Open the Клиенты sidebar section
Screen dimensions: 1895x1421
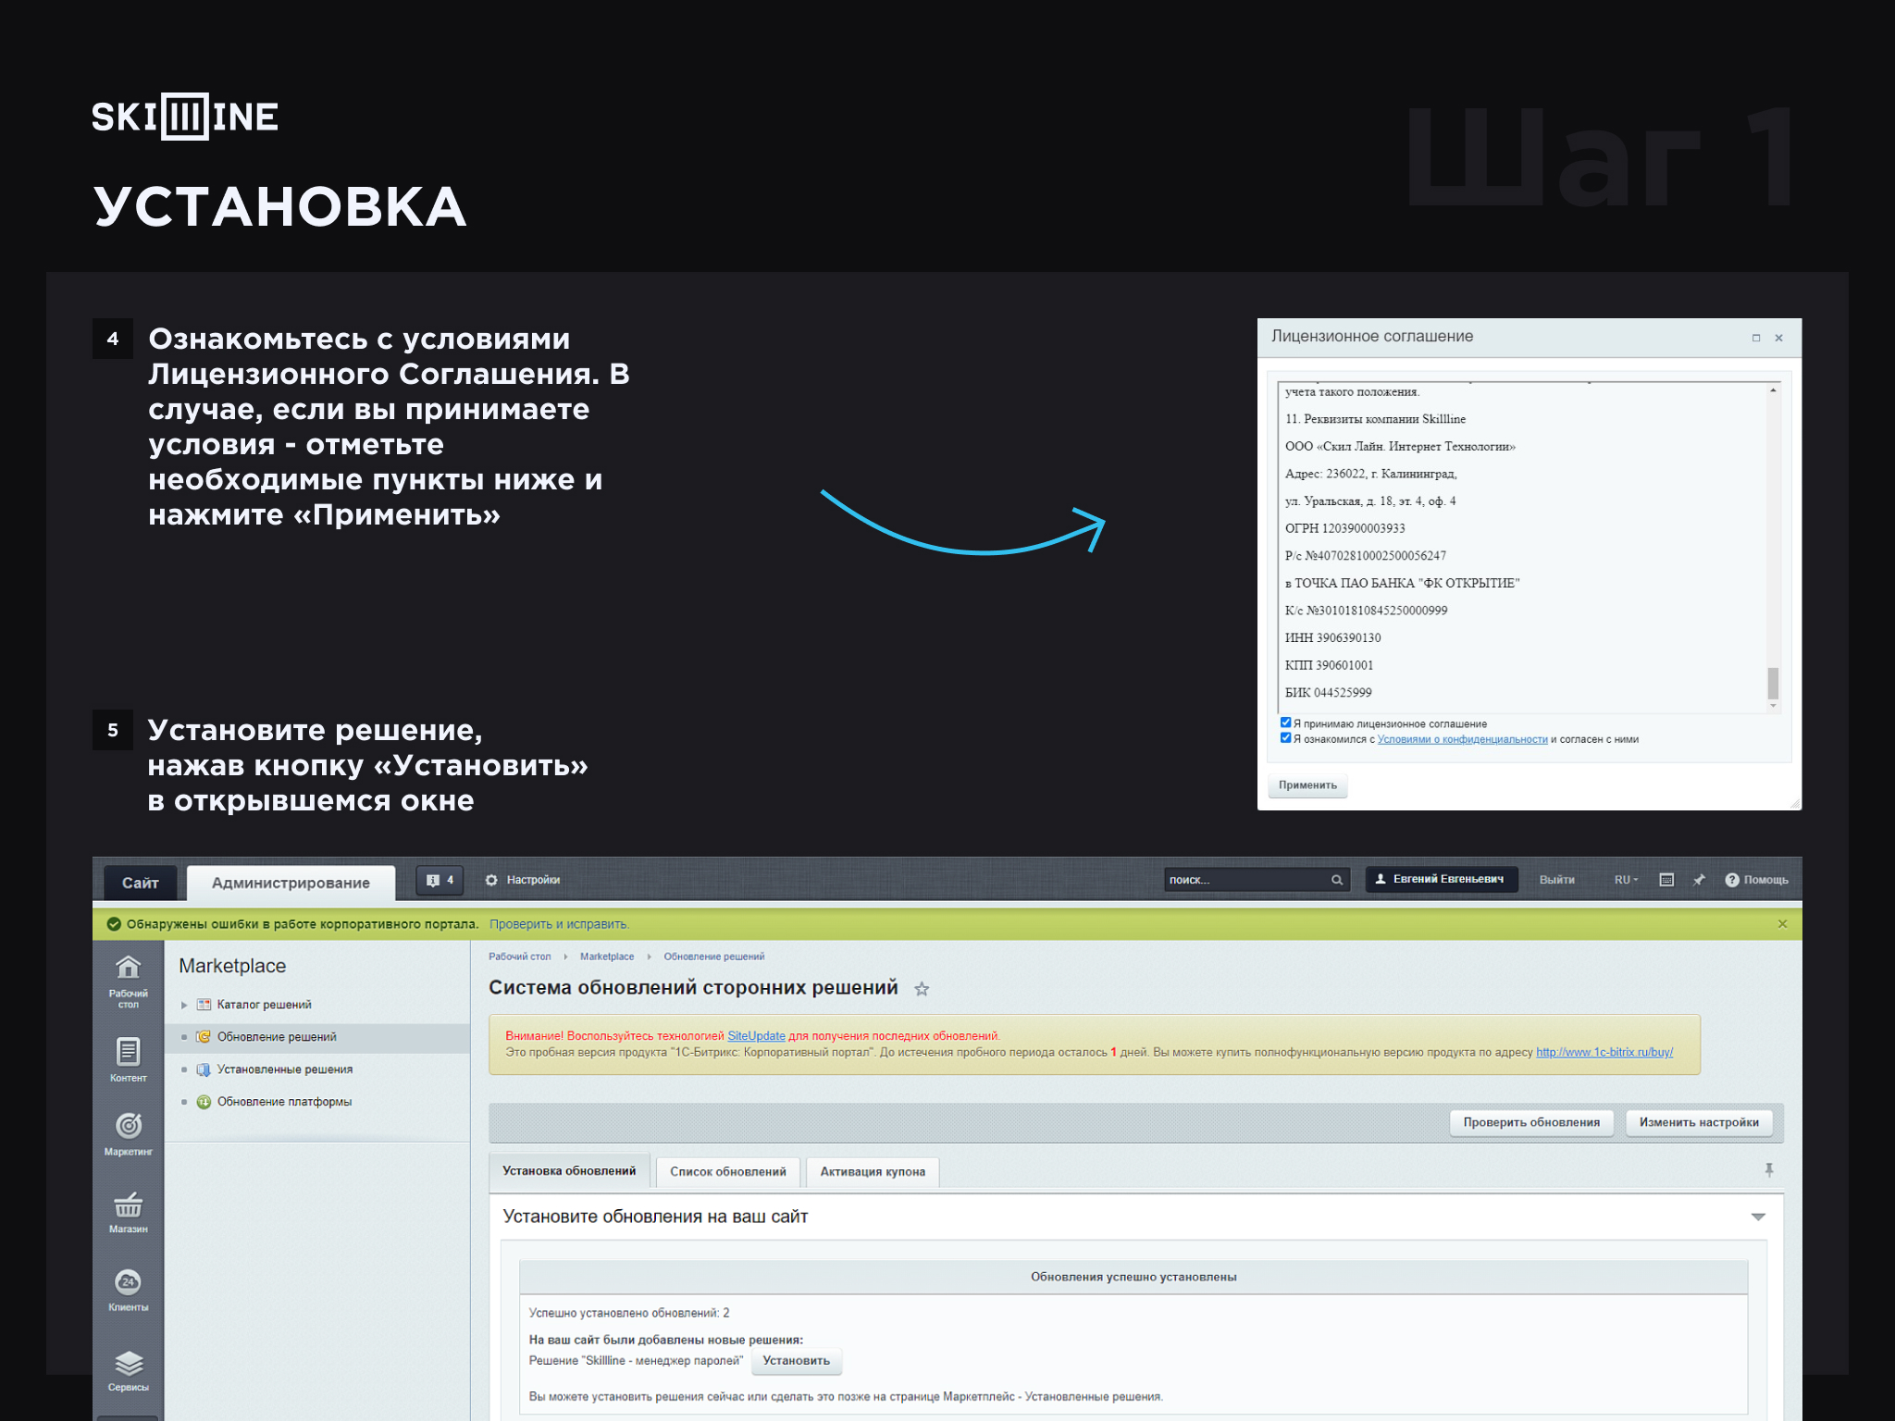tap(128, 1290)
